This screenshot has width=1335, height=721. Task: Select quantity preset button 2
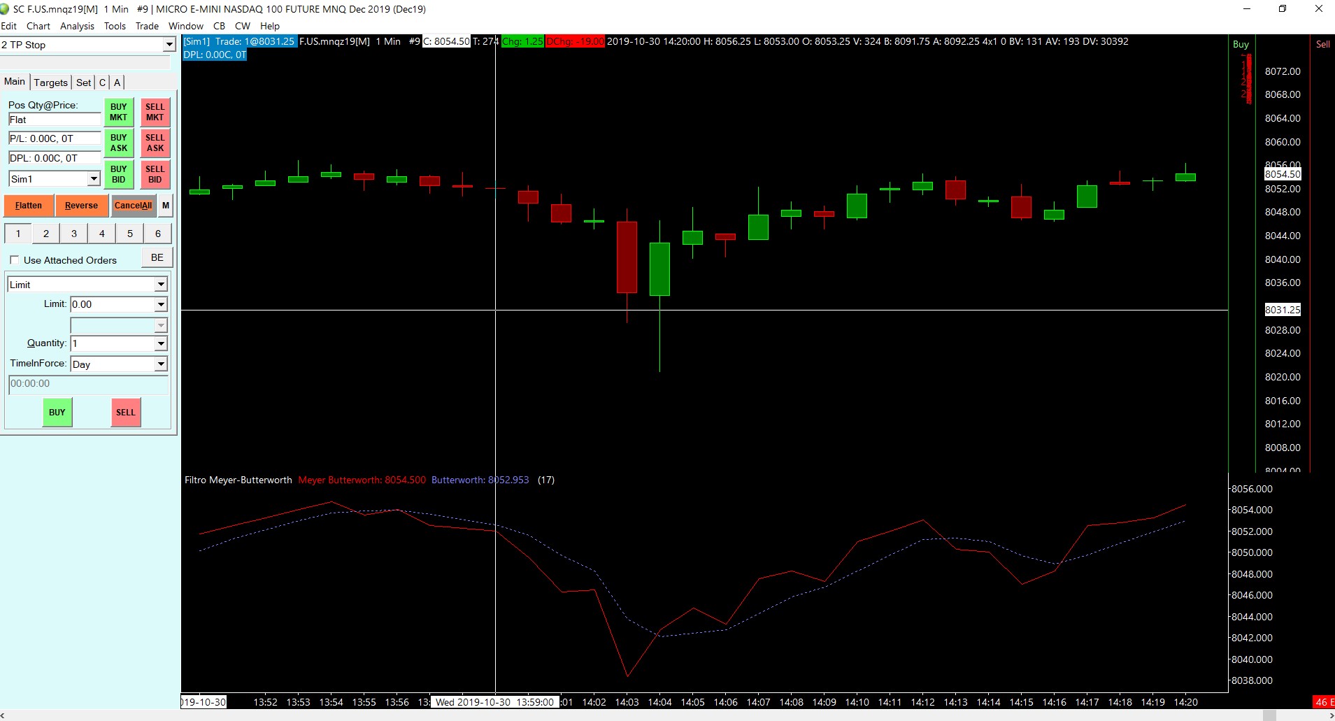coord(46,234)
